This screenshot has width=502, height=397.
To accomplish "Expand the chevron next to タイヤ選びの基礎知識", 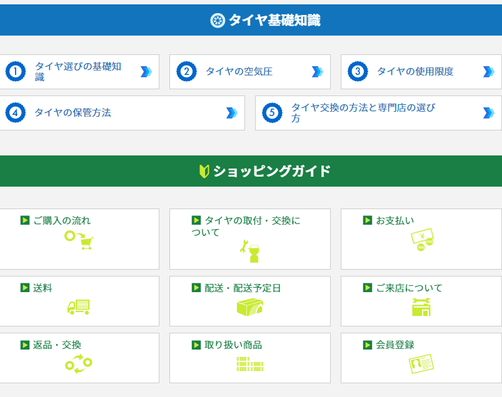I will pos(148,71).
